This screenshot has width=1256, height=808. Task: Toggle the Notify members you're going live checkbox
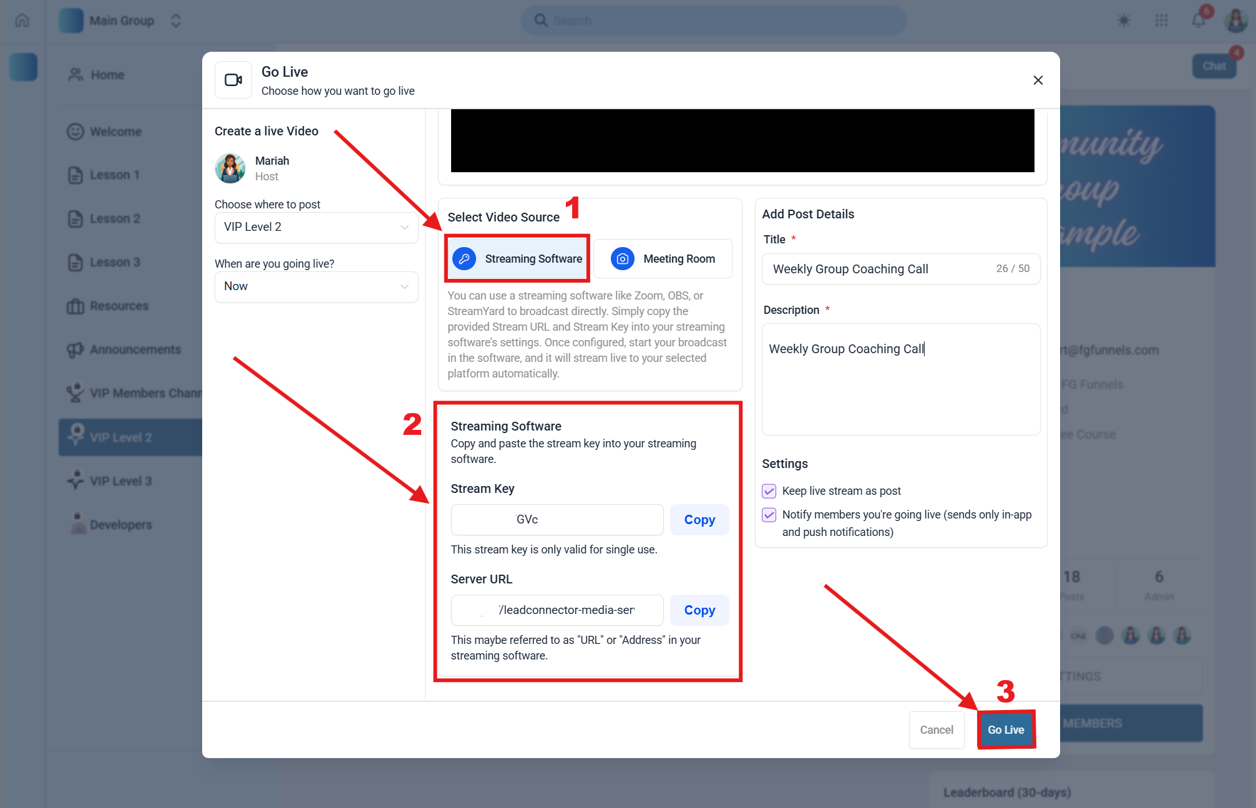pyautogui.click(x=769, y=515)
